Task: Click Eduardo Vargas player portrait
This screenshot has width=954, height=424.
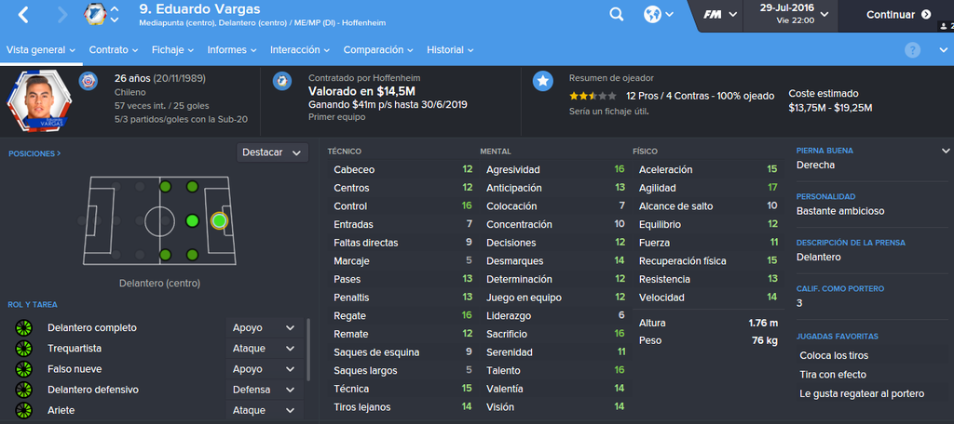Action: [39, 101]
